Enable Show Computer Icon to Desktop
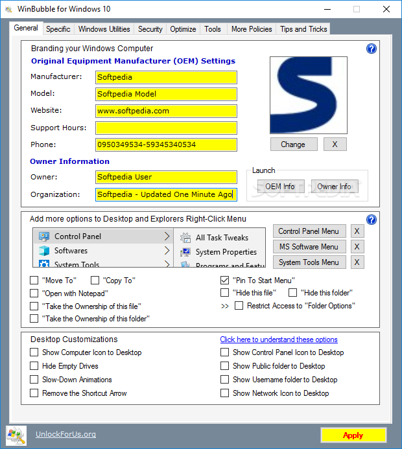Image resolution: width=402 pixels, height=449 pixels. [x=34, y=352]
